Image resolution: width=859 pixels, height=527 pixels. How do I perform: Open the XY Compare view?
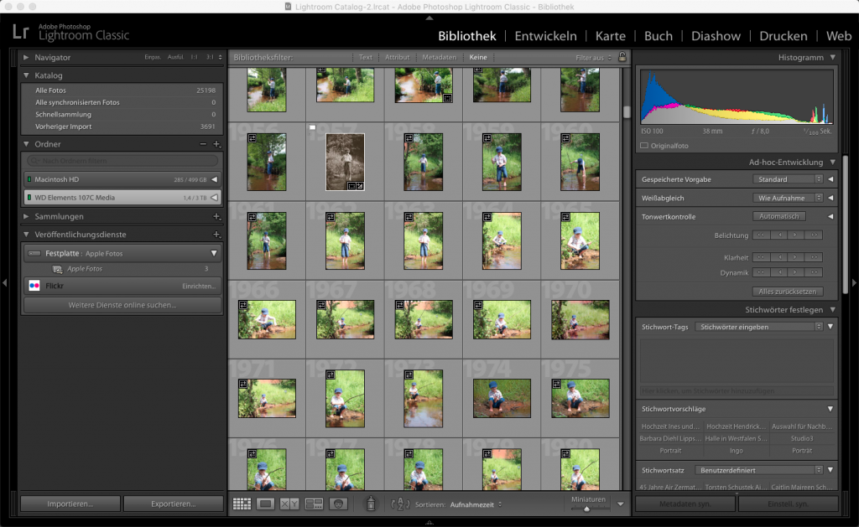click(289, 504)
